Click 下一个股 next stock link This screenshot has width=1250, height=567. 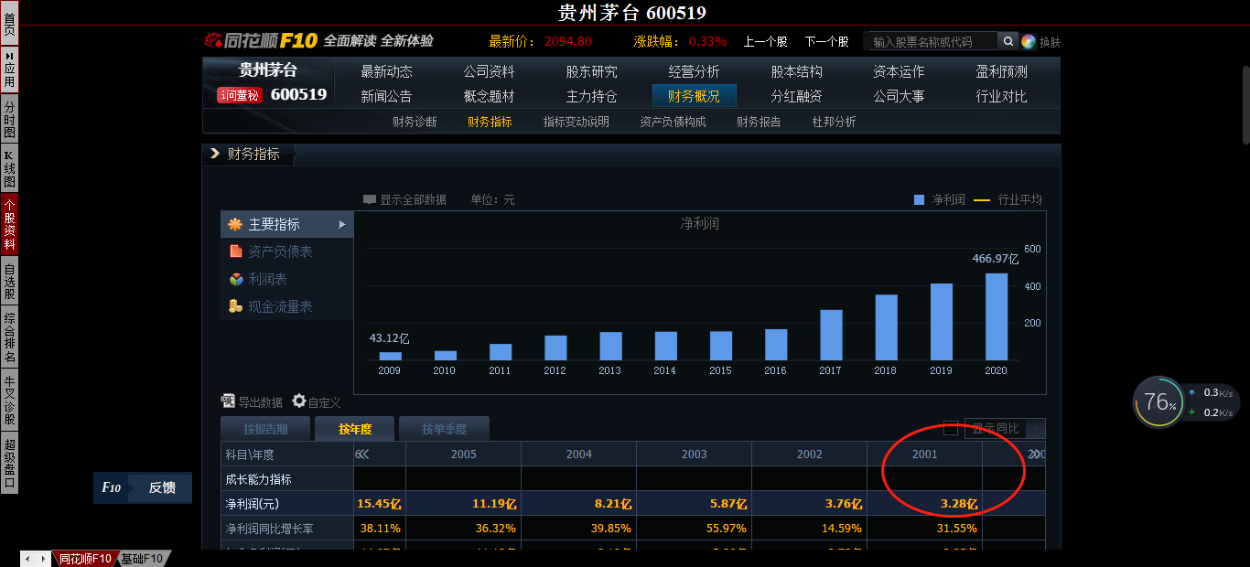(827, 41)
